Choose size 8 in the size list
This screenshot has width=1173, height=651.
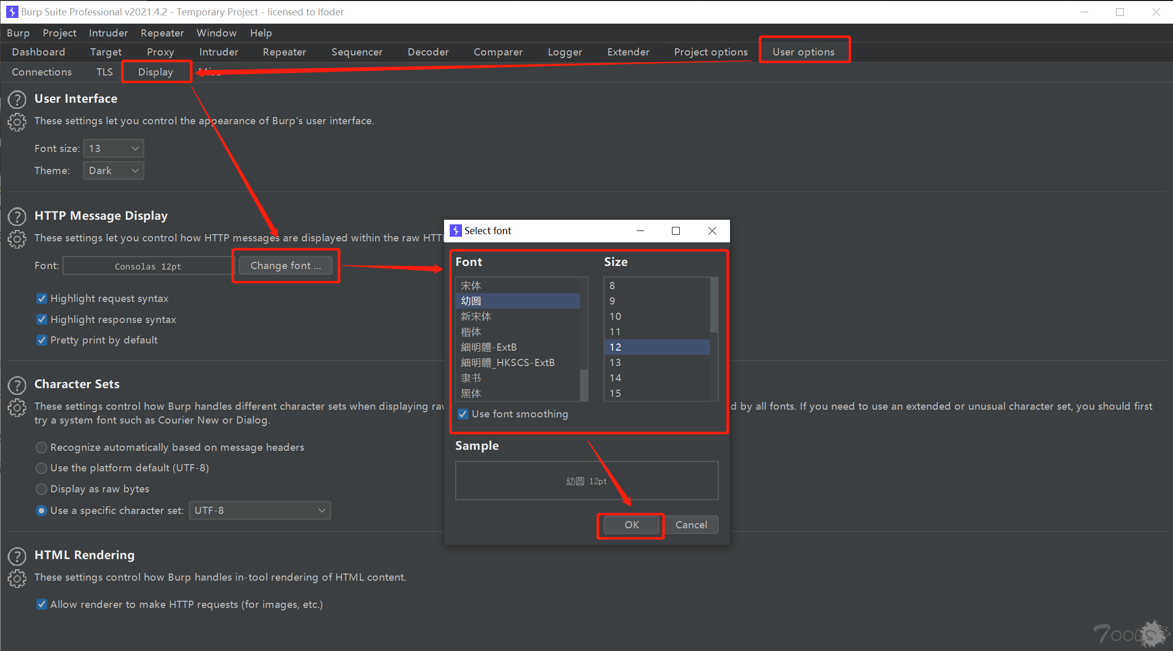point(657,285)
